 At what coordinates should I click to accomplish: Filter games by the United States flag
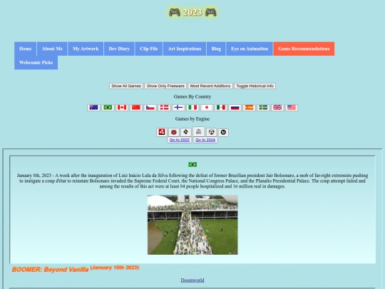[292, 108]
